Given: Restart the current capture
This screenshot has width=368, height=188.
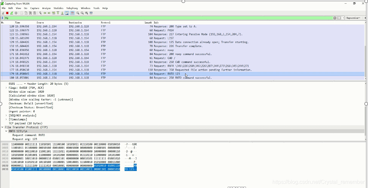Looking at the screenshot, I should [x=11, y=13].
